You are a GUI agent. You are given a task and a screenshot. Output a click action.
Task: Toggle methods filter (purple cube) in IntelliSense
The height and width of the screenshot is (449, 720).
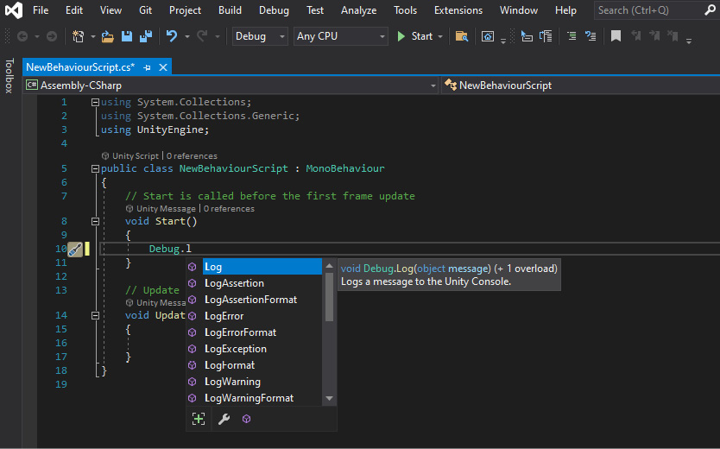tap(247, 419)
